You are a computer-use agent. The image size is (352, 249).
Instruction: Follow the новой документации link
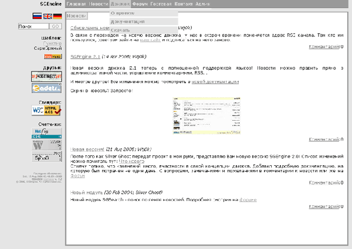[215, 82]
